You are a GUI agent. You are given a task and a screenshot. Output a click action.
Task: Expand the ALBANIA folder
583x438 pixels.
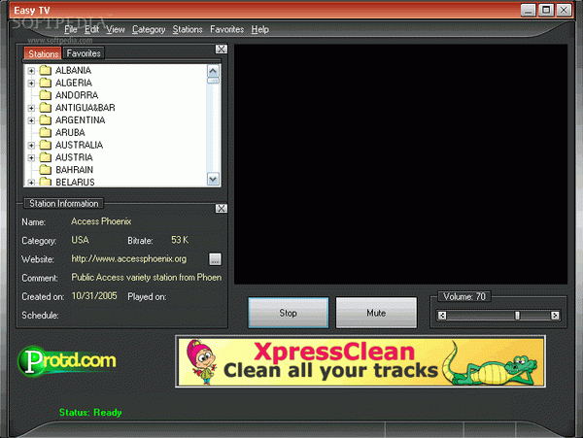tap(31, 71)
